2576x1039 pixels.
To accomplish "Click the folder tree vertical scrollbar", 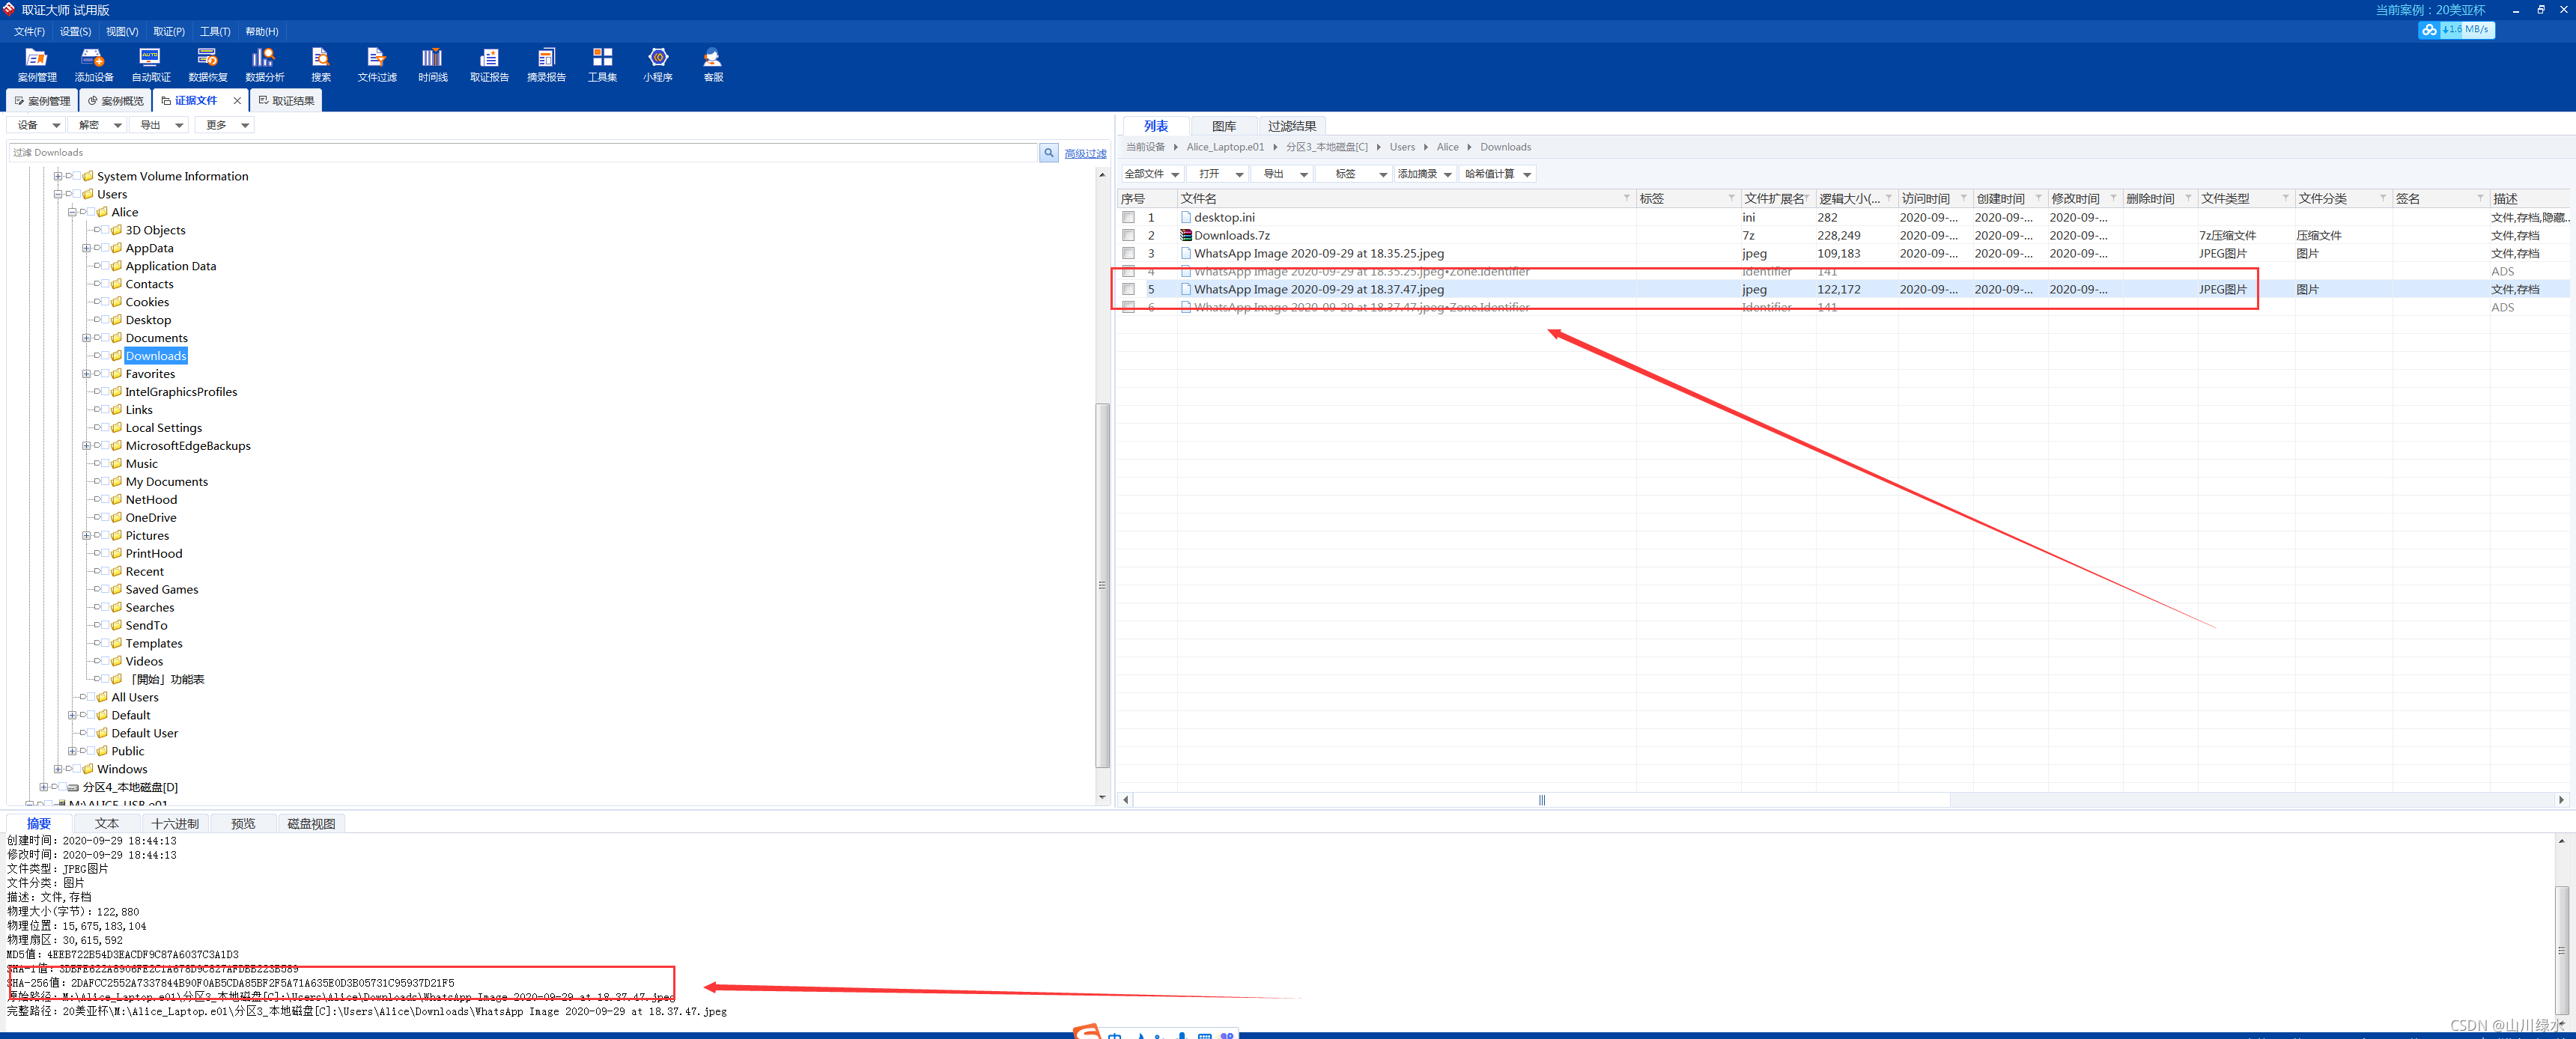I will 1102,585.
